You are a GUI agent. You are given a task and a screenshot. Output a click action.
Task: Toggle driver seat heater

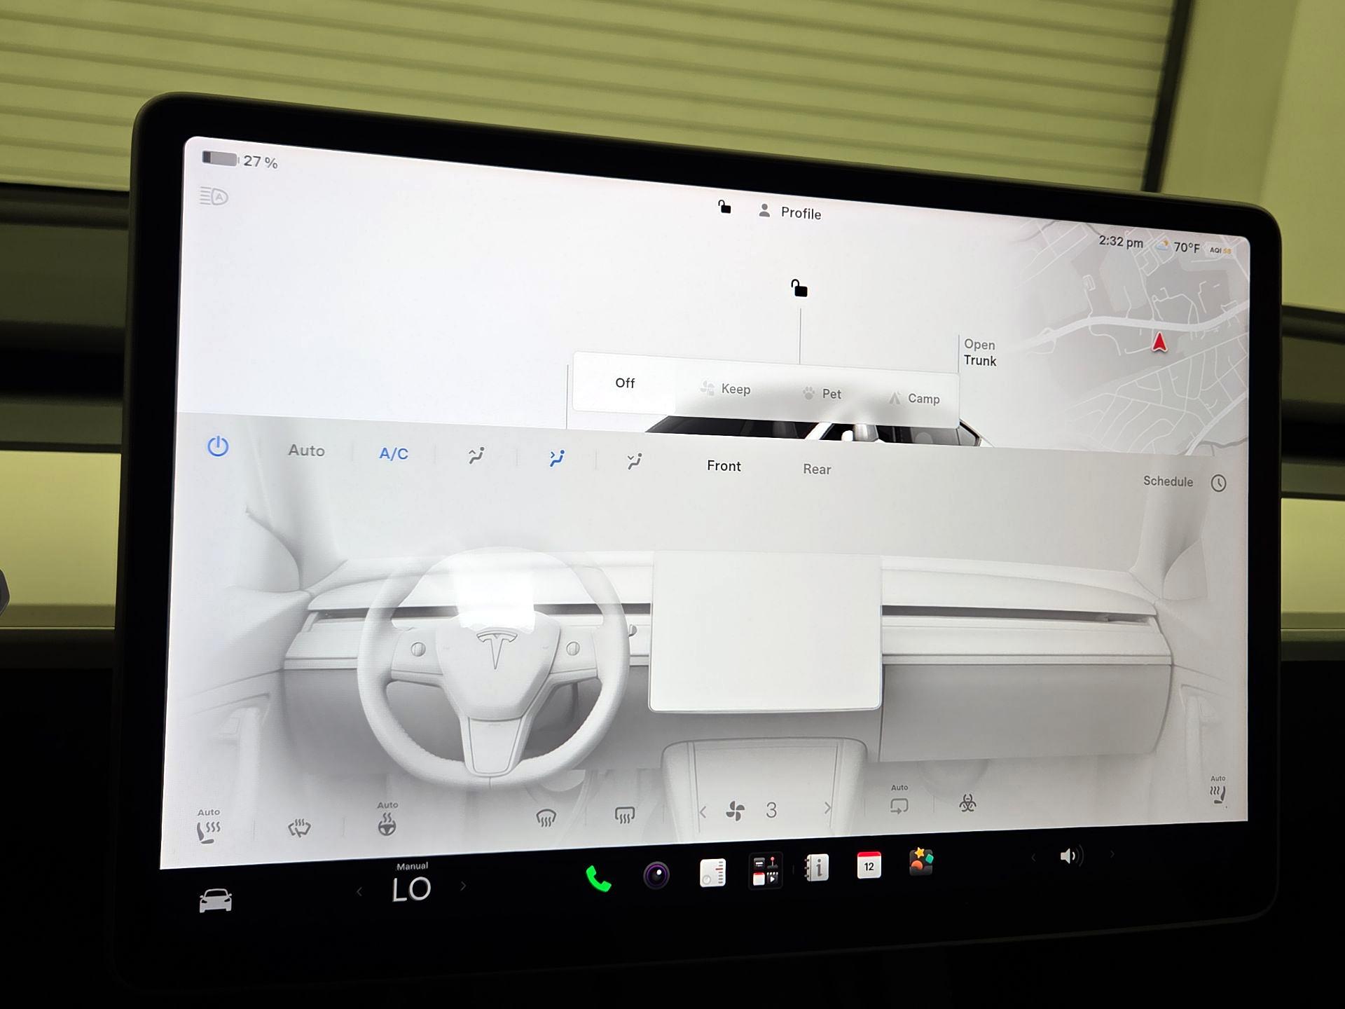208,826
